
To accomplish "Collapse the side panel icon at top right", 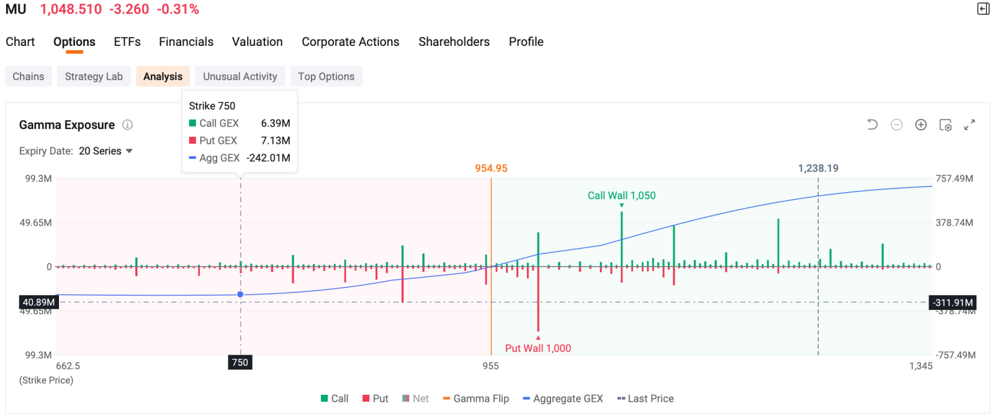I will [x=983, y=9].
